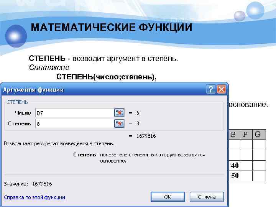Select column header G in the table

click(259, 135)
